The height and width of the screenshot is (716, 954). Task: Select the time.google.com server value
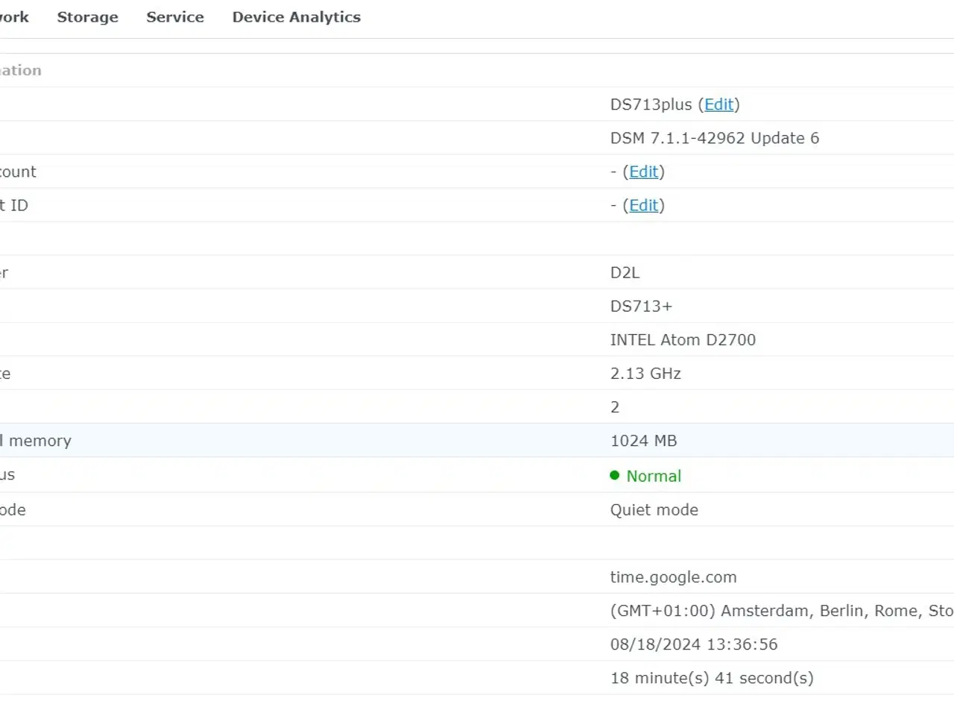coord(673,577)
